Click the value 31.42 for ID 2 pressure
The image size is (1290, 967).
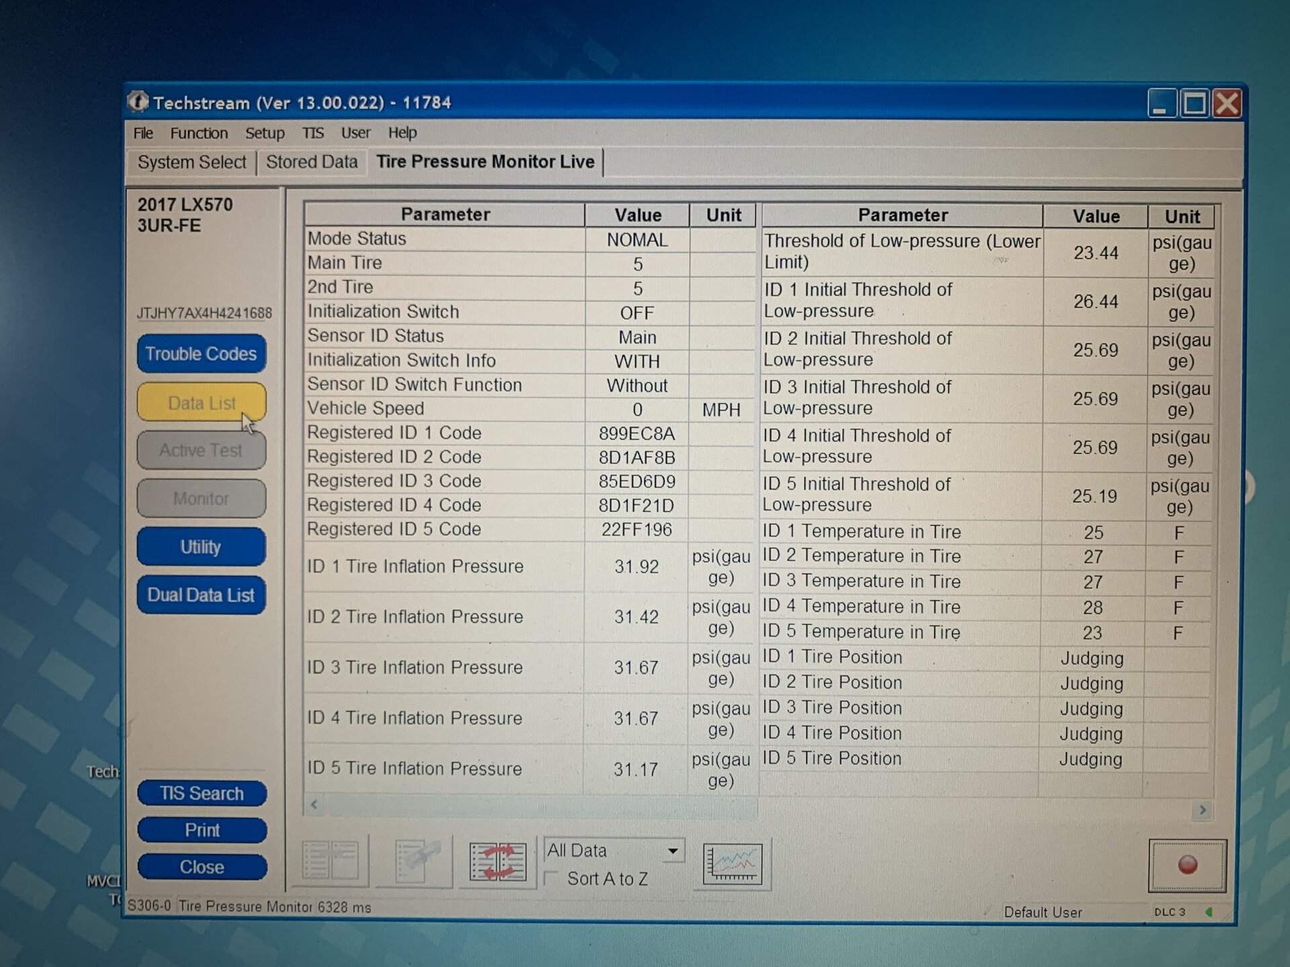(x=636, y=617)
